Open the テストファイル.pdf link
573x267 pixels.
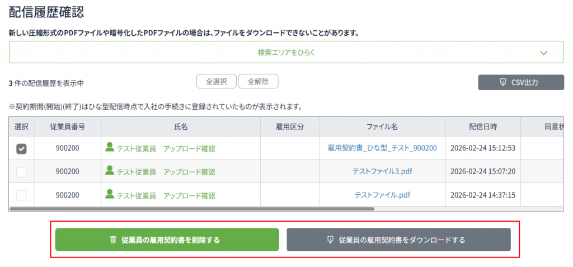(382, 195)
